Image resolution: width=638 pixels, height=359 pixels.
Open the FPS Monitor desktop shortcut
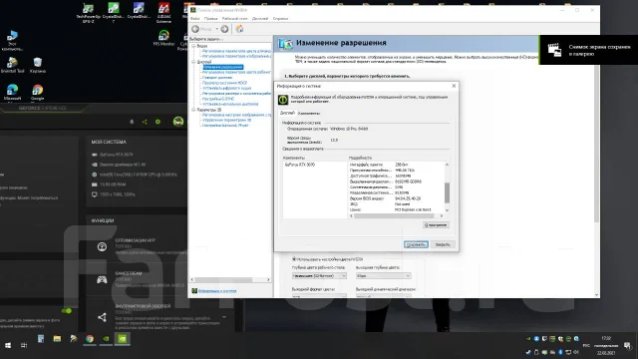coord(163,38)
